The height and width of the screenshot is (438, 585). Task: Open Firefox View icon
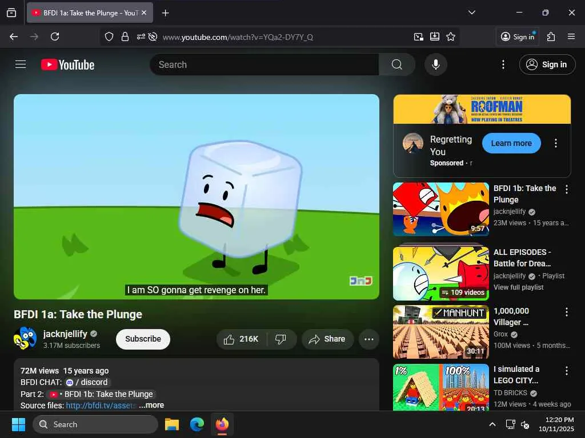(x=11, y=13)
